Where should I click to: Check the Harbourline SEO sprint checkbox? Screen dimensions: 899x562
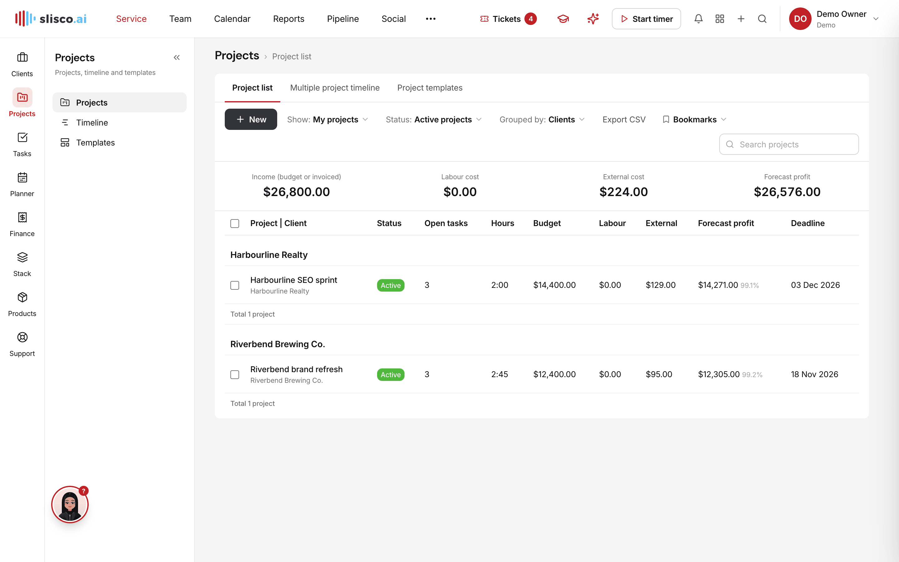pos(235,285)
